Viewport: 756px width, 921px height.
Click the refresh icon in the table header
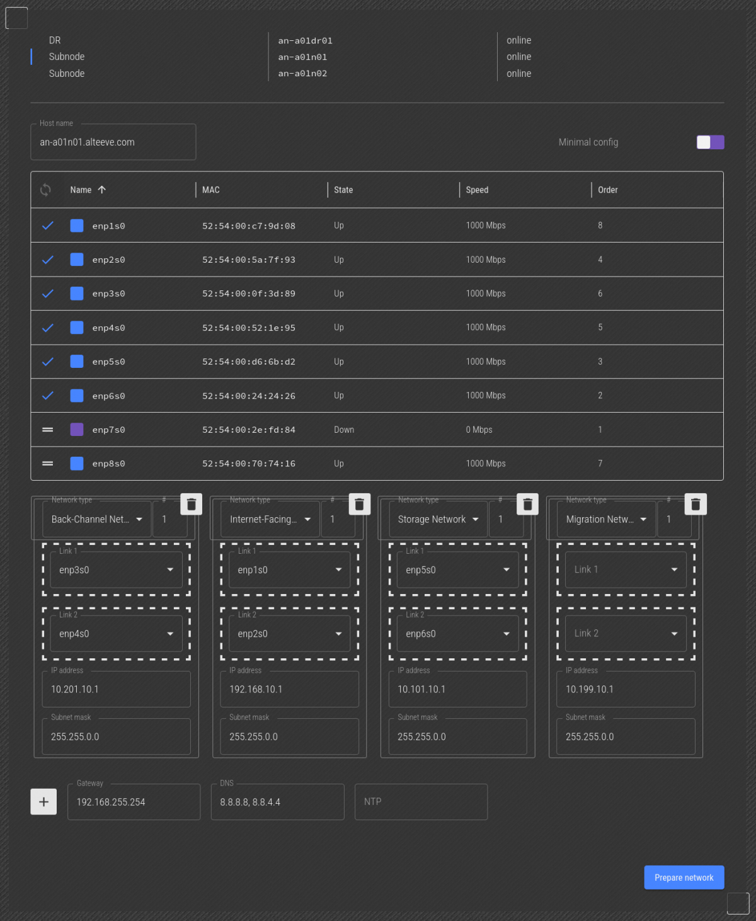pos(45,190)
